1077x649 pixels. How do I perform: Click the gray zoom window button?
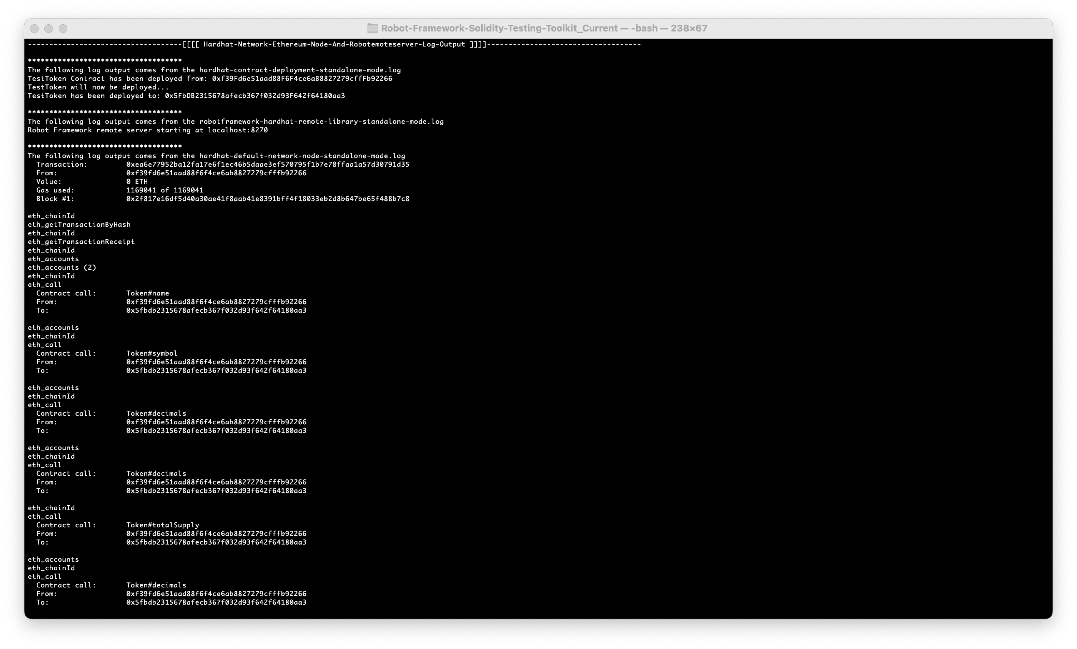click(x=63, y=28)
